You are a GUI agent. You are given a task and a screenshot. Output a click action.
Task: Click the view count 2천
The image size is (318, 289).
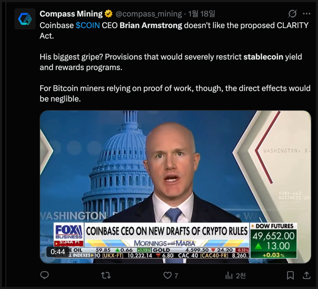241,276
